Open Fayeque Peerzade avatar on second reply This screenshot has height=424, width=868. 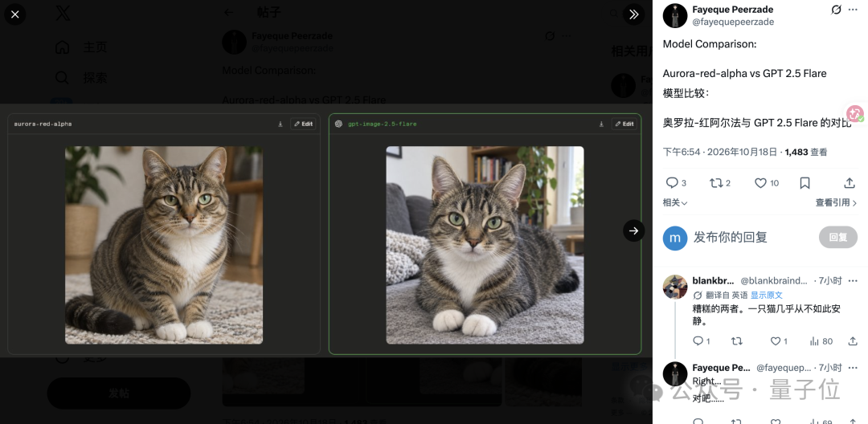click(675, 373)
